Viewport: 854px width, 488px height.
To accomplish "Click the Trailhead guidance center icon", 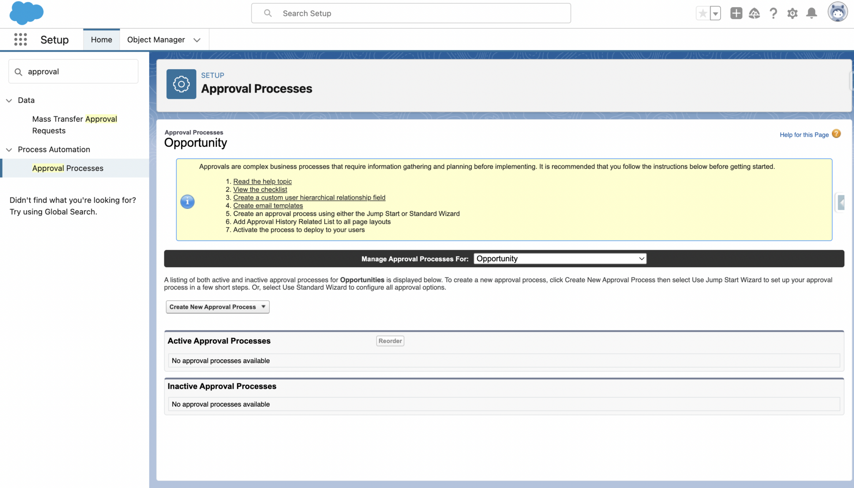I will click(x=754, y=13).
